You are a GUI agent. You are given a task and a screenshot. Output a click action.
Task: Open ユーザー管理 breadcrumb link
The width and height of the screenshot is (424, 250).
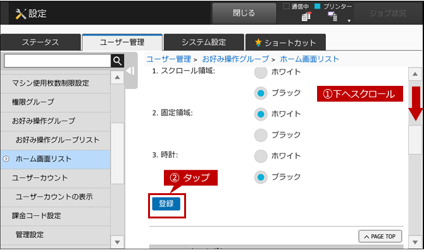[169, 59]
